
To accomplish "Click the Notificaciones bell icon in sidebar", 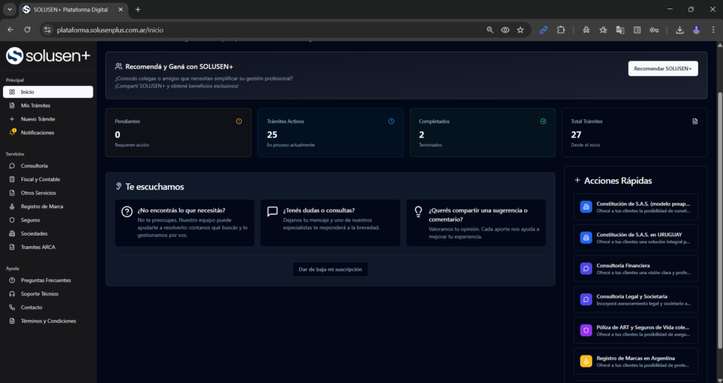I will (12, 133).
